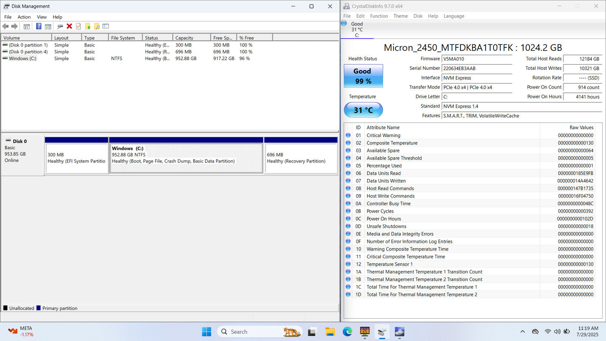Image resolution: width=606 pixels, height=341 pixels.
Task: Show hidden system tray icons chevron
Action: coord(523,332)
